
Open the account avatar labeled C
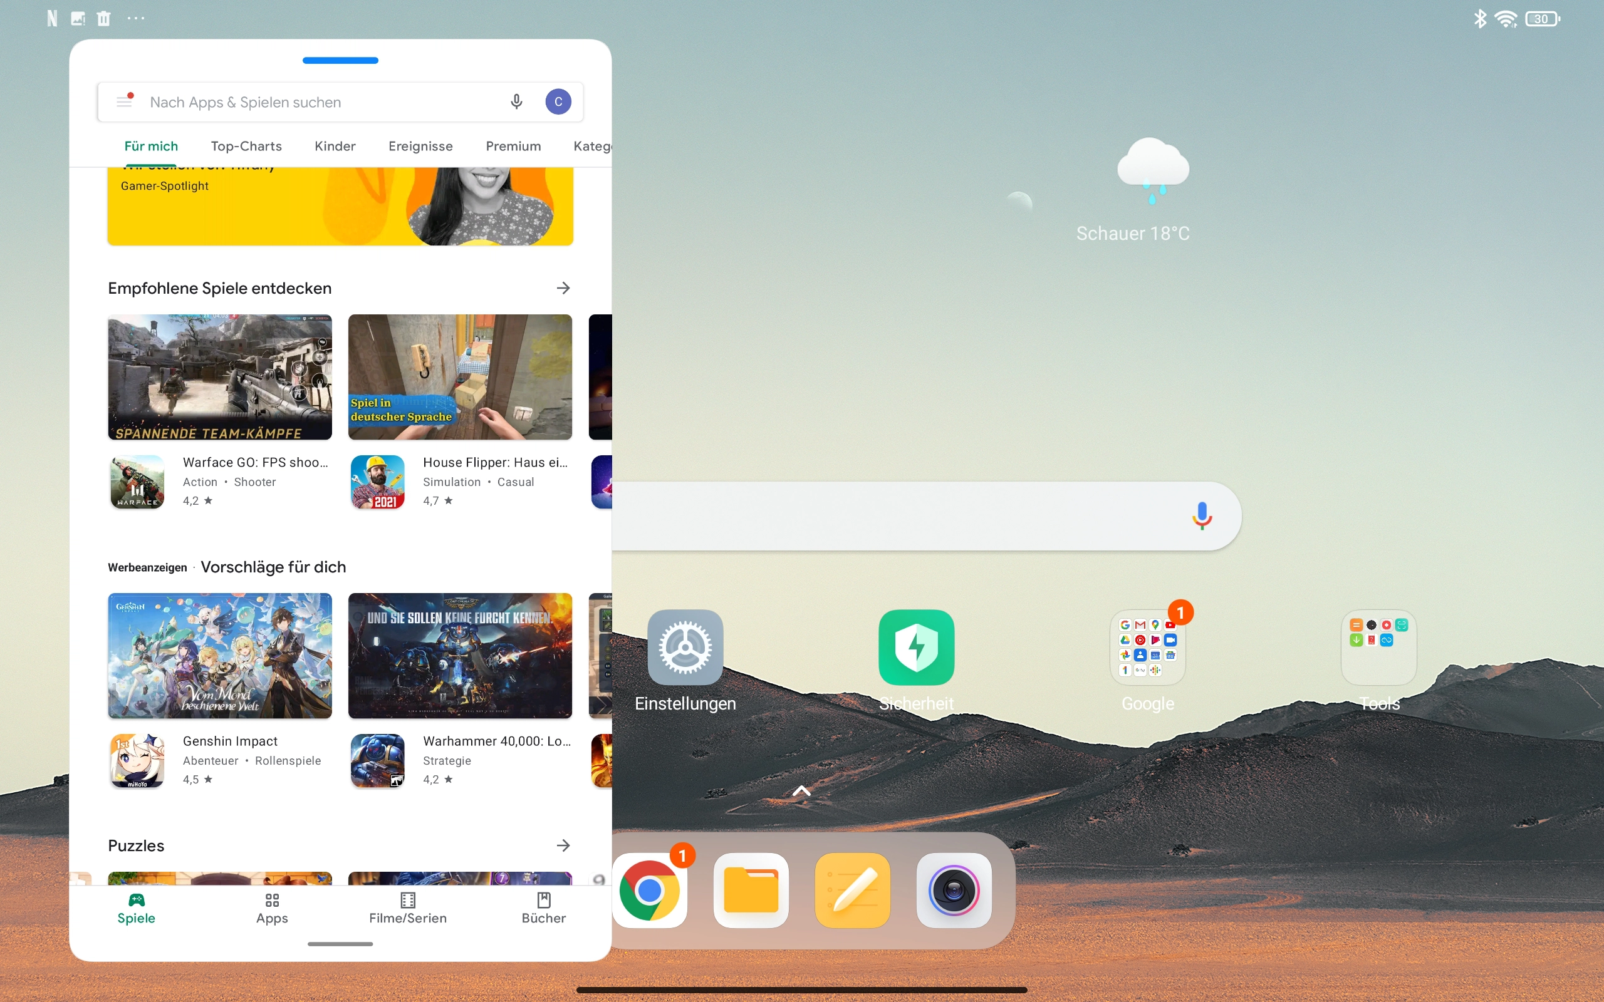click(558, 101)
